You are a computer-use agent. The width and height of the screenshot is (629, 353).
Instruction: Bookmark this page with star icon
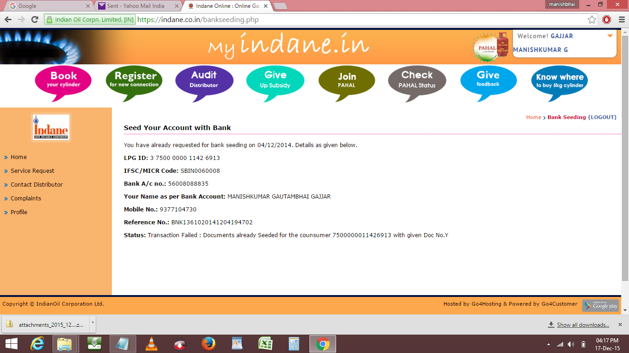pyautogui.click(x=592, y=20)
